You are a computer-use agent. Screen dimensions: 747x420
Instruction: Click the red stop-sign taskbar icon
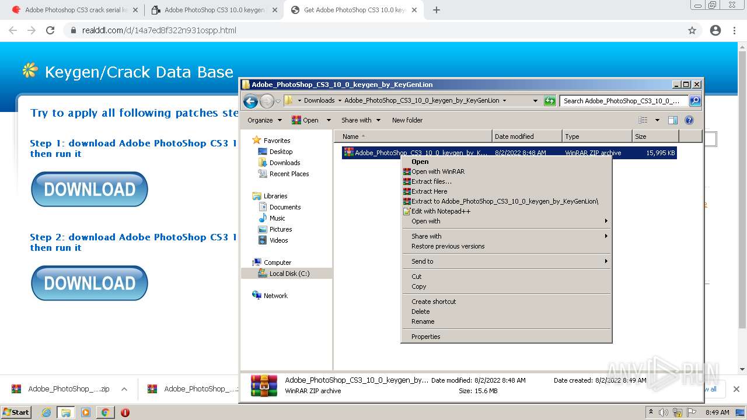point(125,412)
